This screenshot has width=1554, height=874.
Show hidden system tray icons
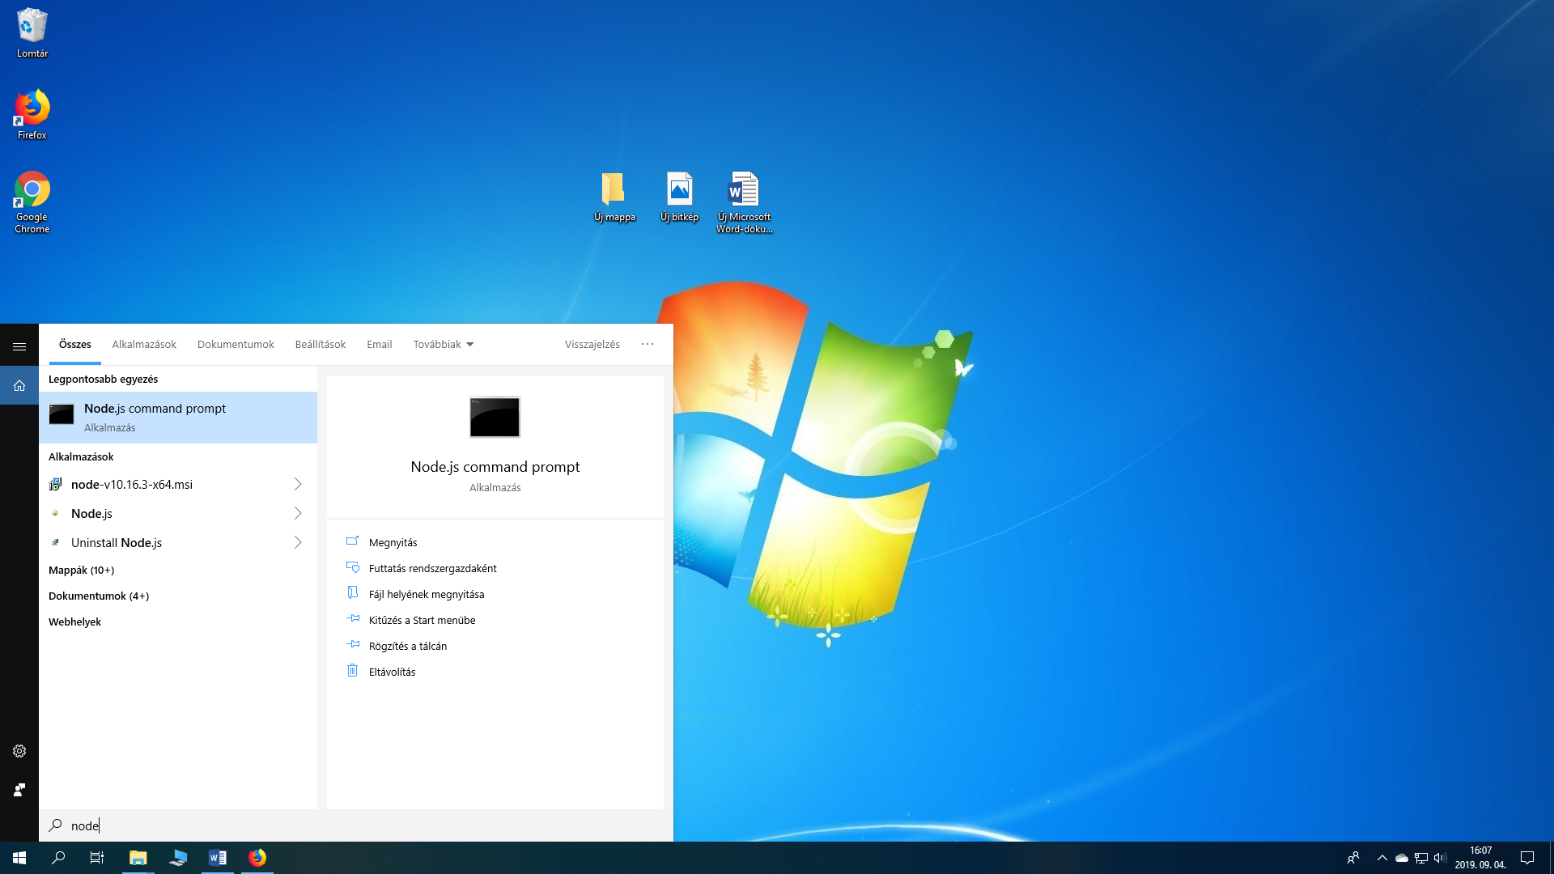(1382, 858)
